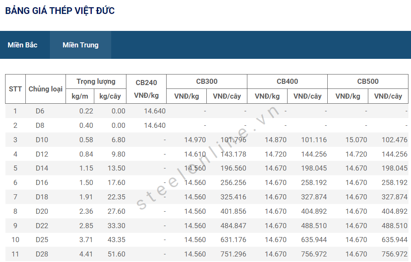
Task: Click the 102.476 CB500 price for D10
Action: [395, 140]
